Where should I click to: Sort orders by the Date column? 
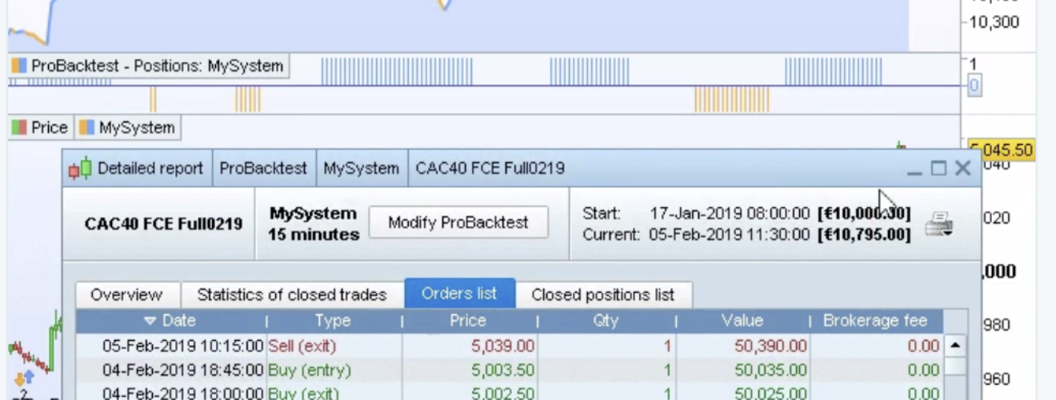(170, 321)
